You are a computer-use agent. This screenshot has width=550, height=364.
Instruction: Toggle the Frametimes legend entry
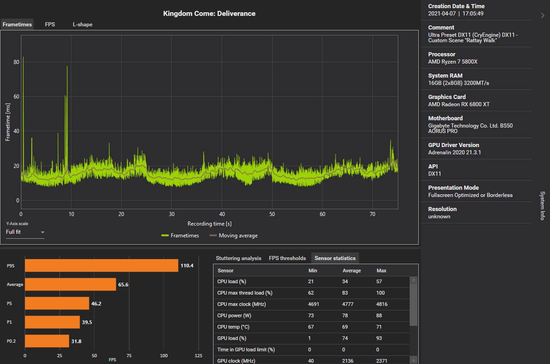(180, 236)
